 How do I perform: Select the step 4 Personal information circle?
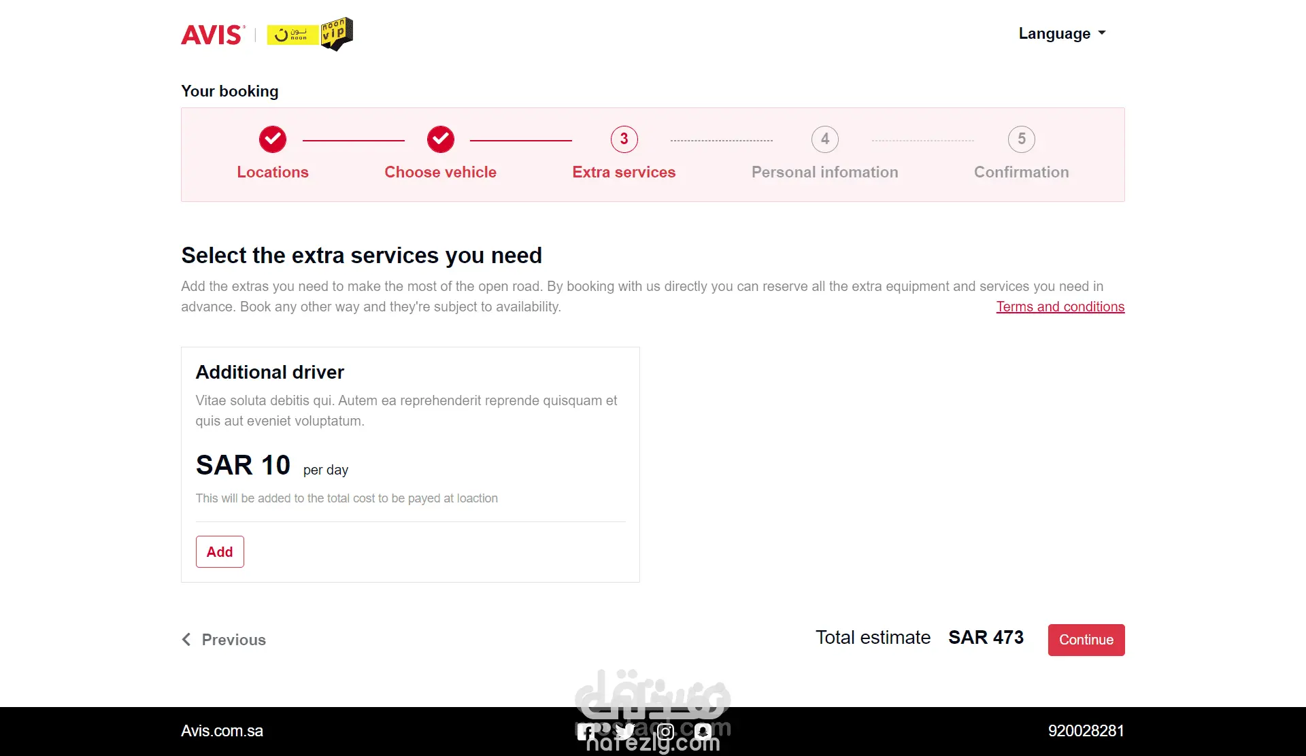[x=824, y=139]
